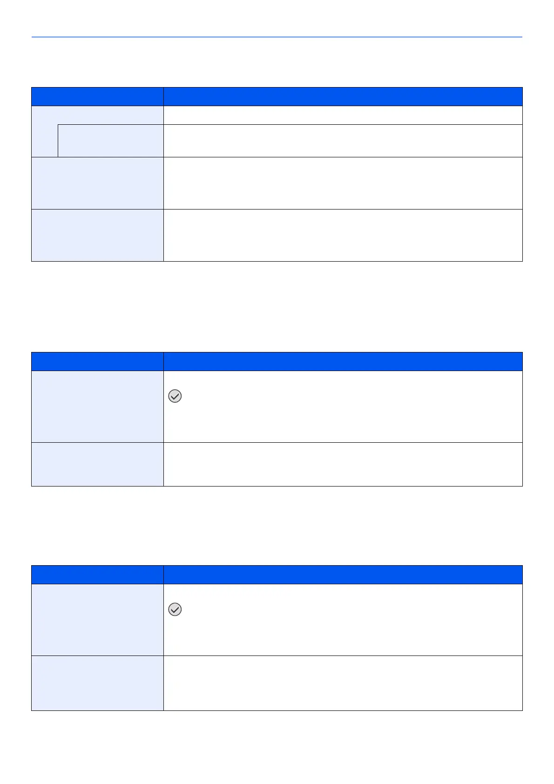This screenshot has width=554, height=784.
Task: Select middle table's last row shaded label cell
Action: click(97, 464)
